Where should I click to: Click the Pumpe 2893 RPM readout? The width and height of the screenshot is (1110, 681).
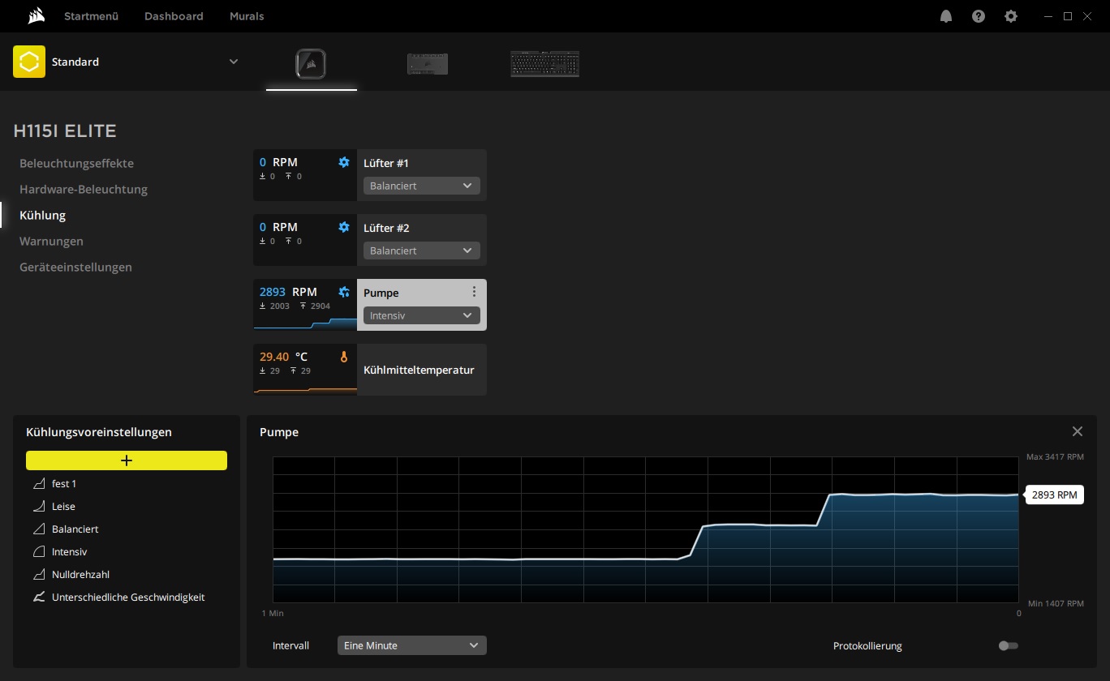(x=288, y=292)
